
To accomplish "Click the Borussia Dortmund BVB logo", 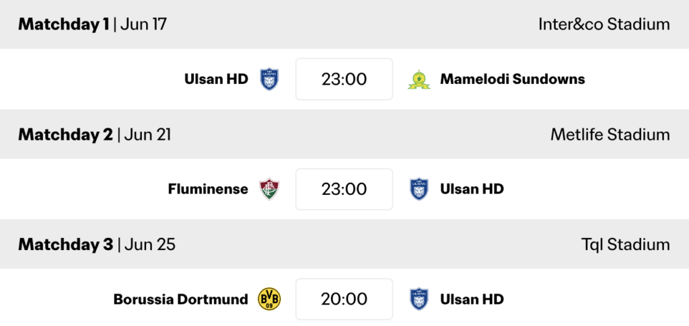I will 269,299.
